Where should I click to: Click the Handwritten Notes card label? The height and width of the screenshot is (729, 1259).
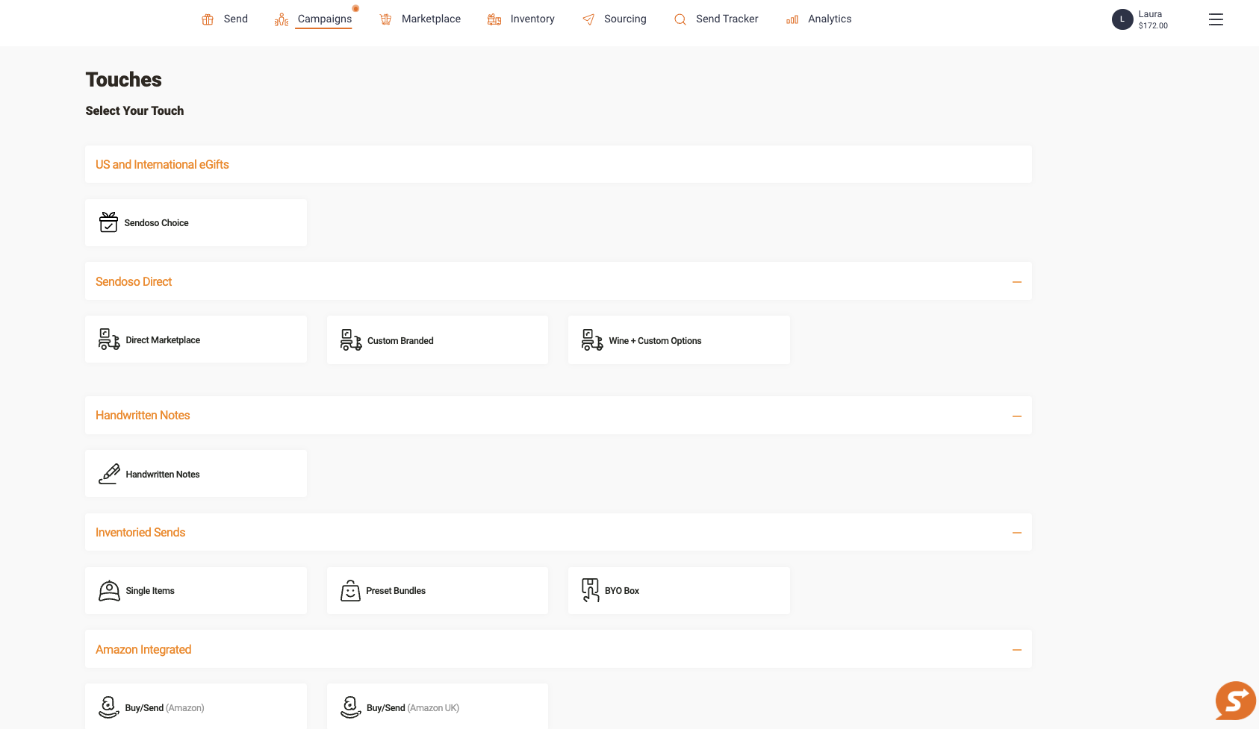163,474
